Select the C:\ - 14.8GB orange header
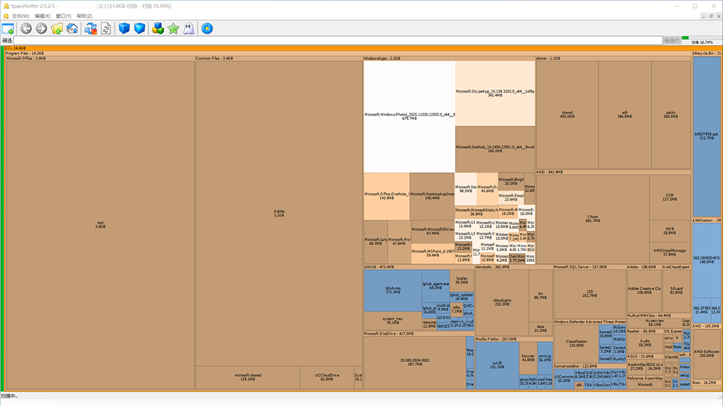723x406 pixels. click(x=362, y=48)
